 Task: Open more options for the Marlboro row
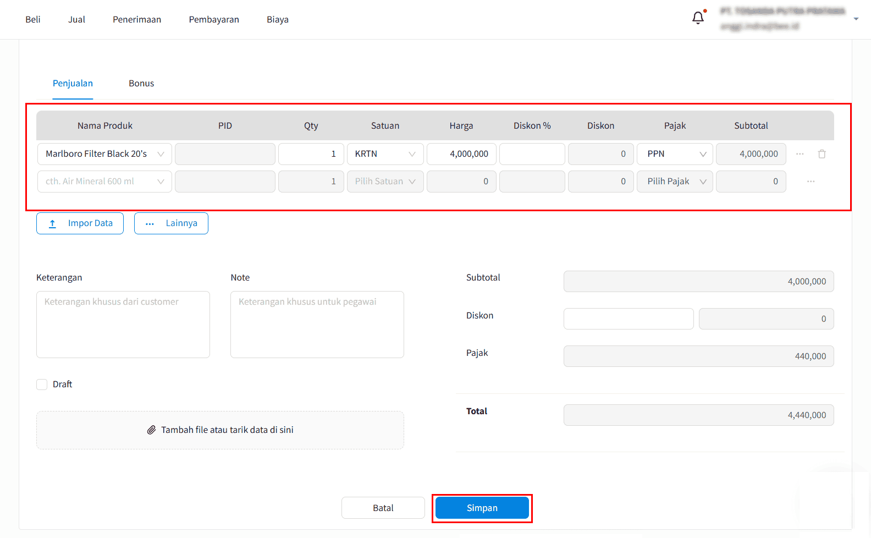coord(800,154)
